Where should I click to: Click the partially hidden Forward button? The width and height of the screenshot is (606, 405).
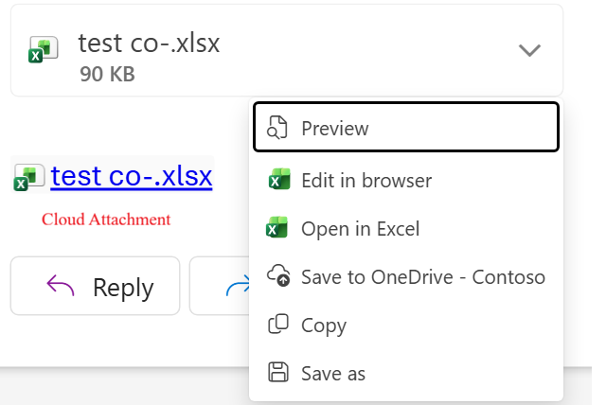(220, 286)
